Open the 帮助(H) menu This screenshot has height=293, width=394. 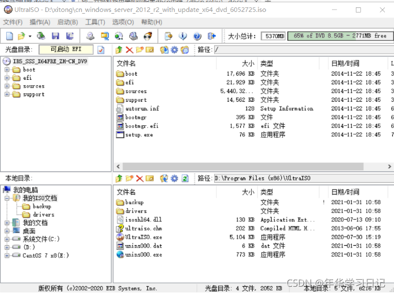(x=151, y=22)
